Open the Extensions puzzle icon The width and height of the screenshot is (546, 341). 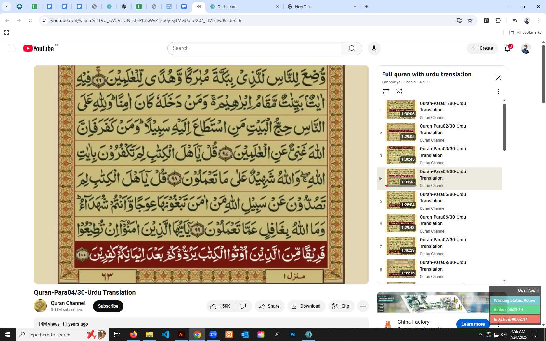point(498,20)
